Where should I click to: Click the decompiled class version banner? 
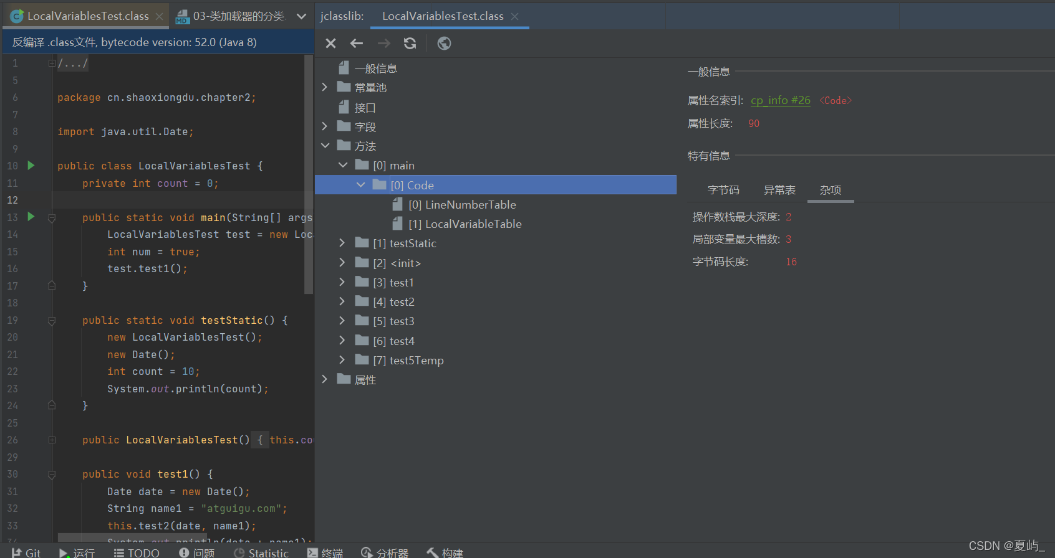[158, 42]
